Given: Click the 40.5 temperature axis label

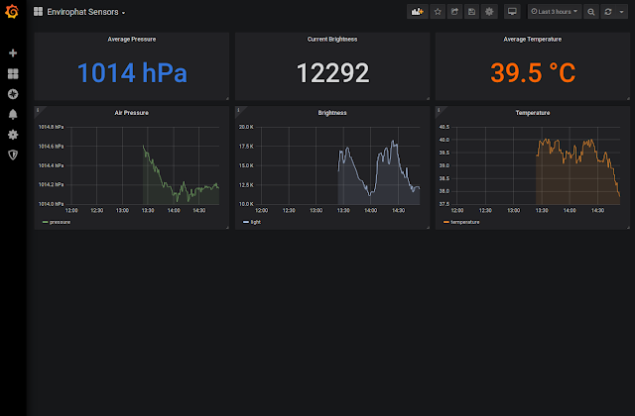Looking at the screenshot, I should (444, 127).
